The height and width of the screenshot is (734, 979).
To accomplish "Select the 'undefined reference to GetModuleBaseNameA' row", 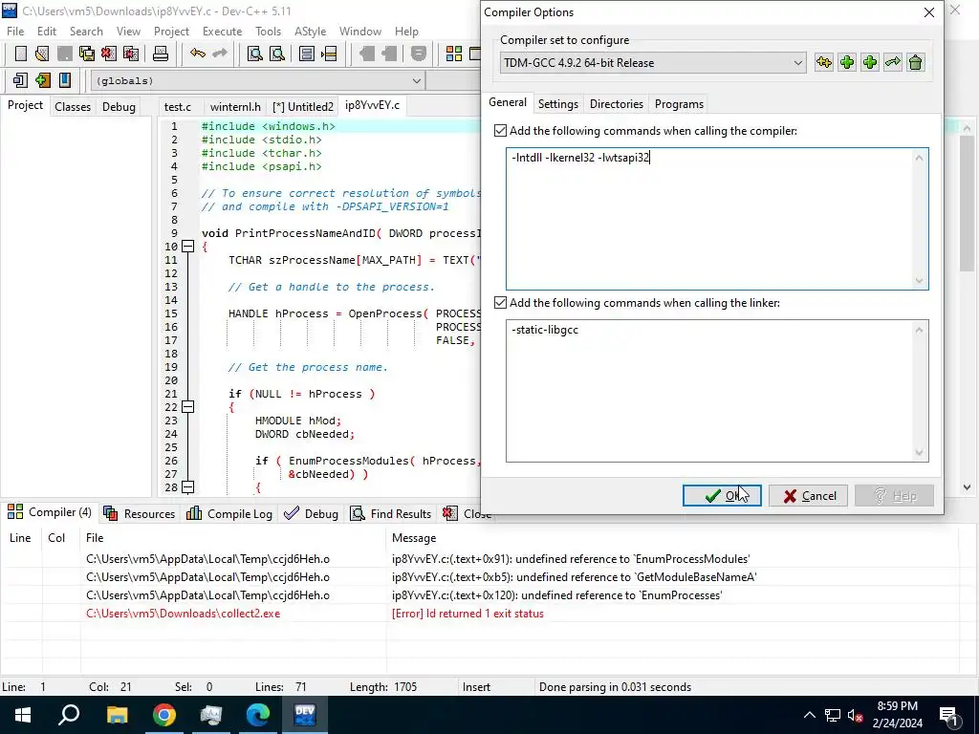I will click(480, 576).
